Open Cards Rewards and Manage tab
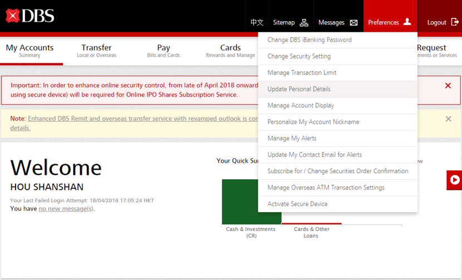 coord(230,51)
